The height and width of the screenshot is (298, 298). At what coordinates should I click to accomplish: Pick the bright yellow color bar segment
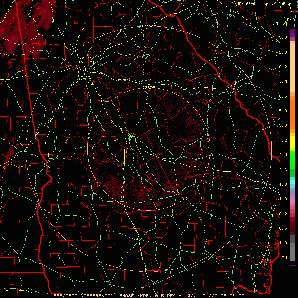pos(292,142)
